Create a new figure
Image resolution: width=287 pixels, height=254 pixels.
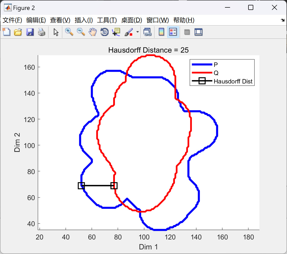point(6,32)
